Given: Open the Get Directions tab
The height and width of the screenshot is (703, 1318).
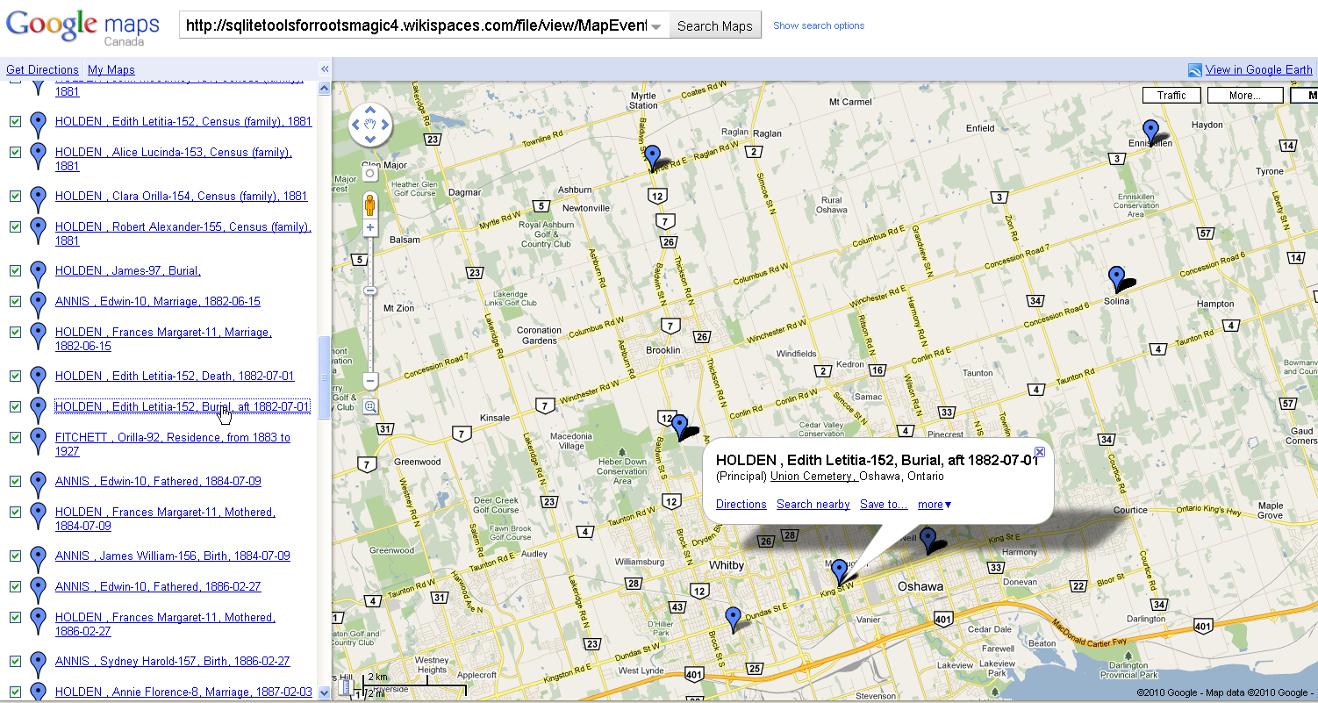Looking at the screenshot, I should coord(42,70).
